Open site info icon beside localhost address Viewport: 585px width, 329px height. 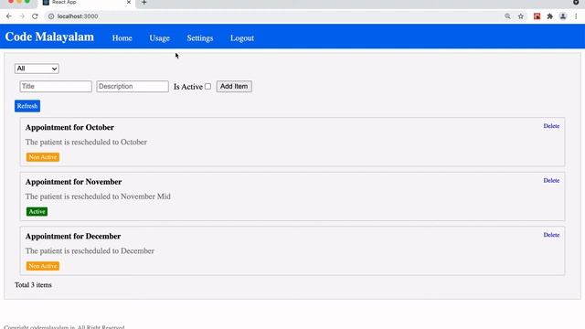coord(51,16)
